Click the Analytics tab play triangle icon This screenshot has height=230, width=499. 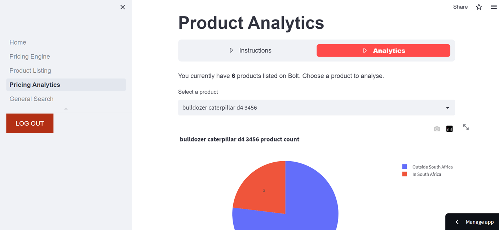tap(365, 51)
